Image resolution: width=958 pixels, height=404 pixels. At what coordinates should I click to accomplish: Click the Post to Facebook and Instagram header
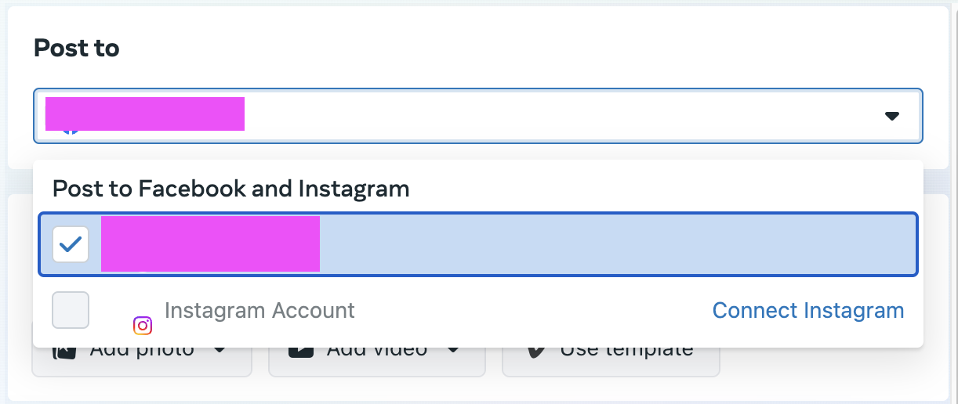click(x=231, y=189)
